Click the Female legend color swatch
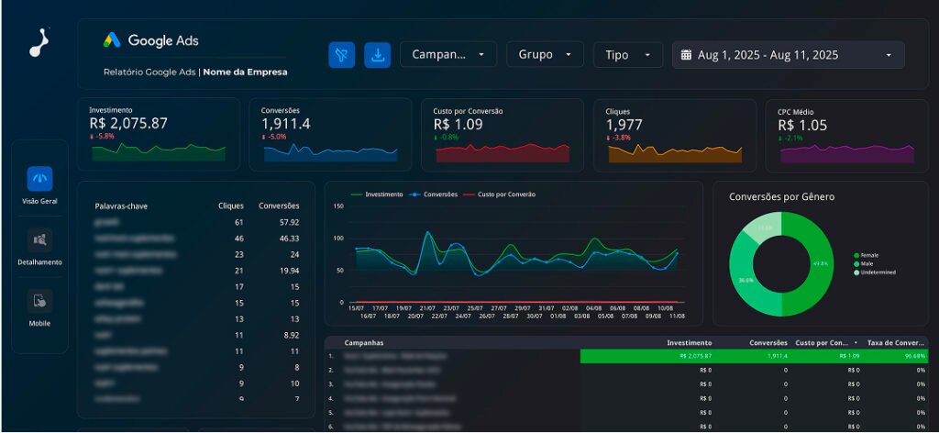 pos(856,256)
